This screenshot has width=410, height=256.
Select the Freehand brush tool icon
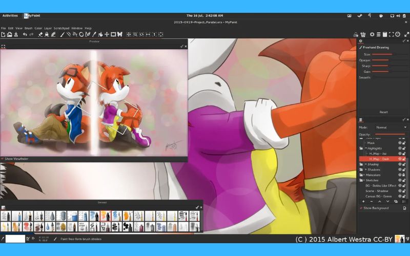(62, 34)
